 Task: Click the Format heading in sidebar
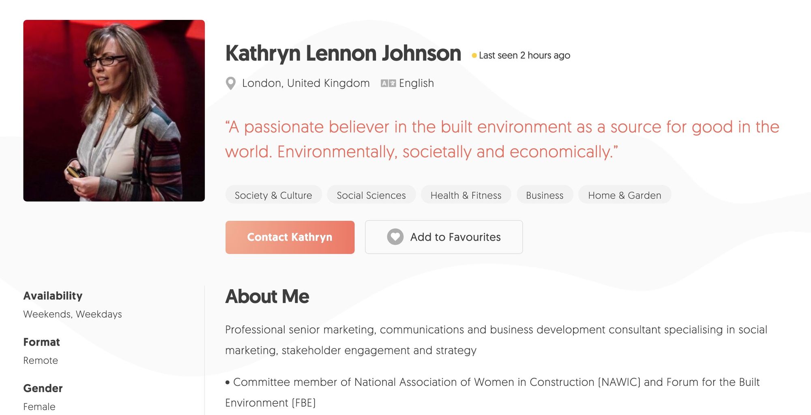point(41,342)
